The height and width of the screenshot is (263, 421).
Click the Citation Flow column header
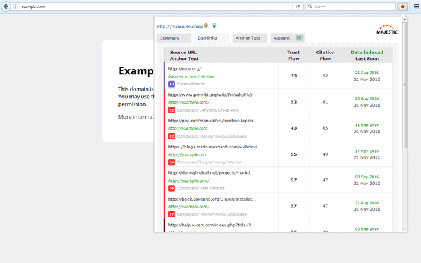pos(325,55)
